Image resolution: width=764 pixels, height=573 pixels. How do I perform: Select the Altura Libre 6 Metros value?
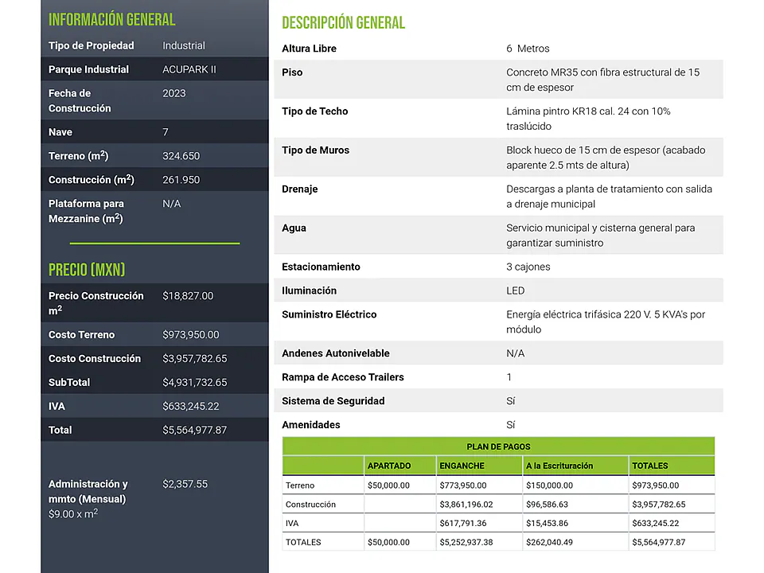[x=528, y=49]
